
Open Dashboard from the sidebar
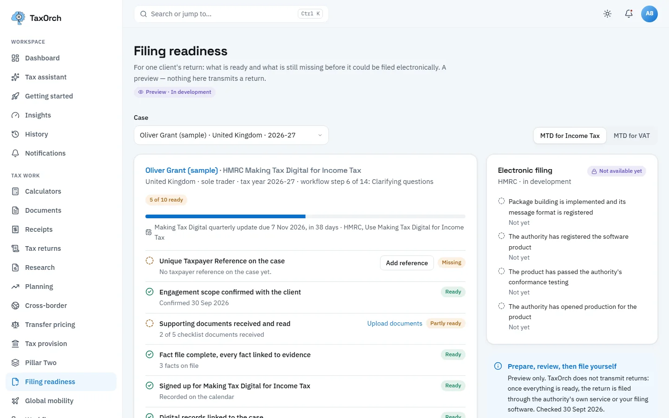coord(61,58)
